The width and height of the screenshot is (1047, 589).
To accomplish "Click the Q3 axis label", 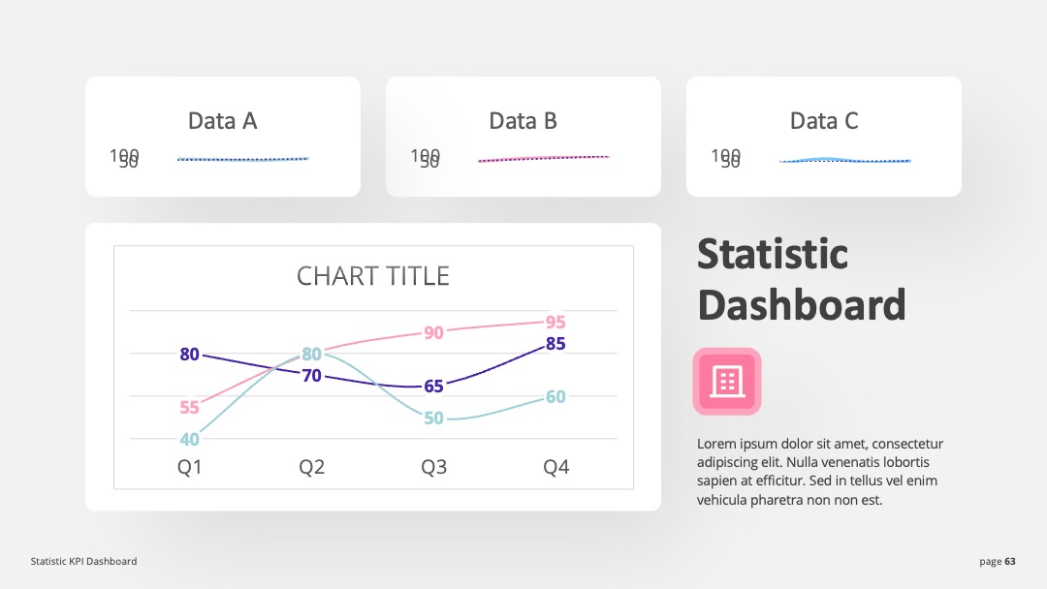I will (x=433, y=467).
